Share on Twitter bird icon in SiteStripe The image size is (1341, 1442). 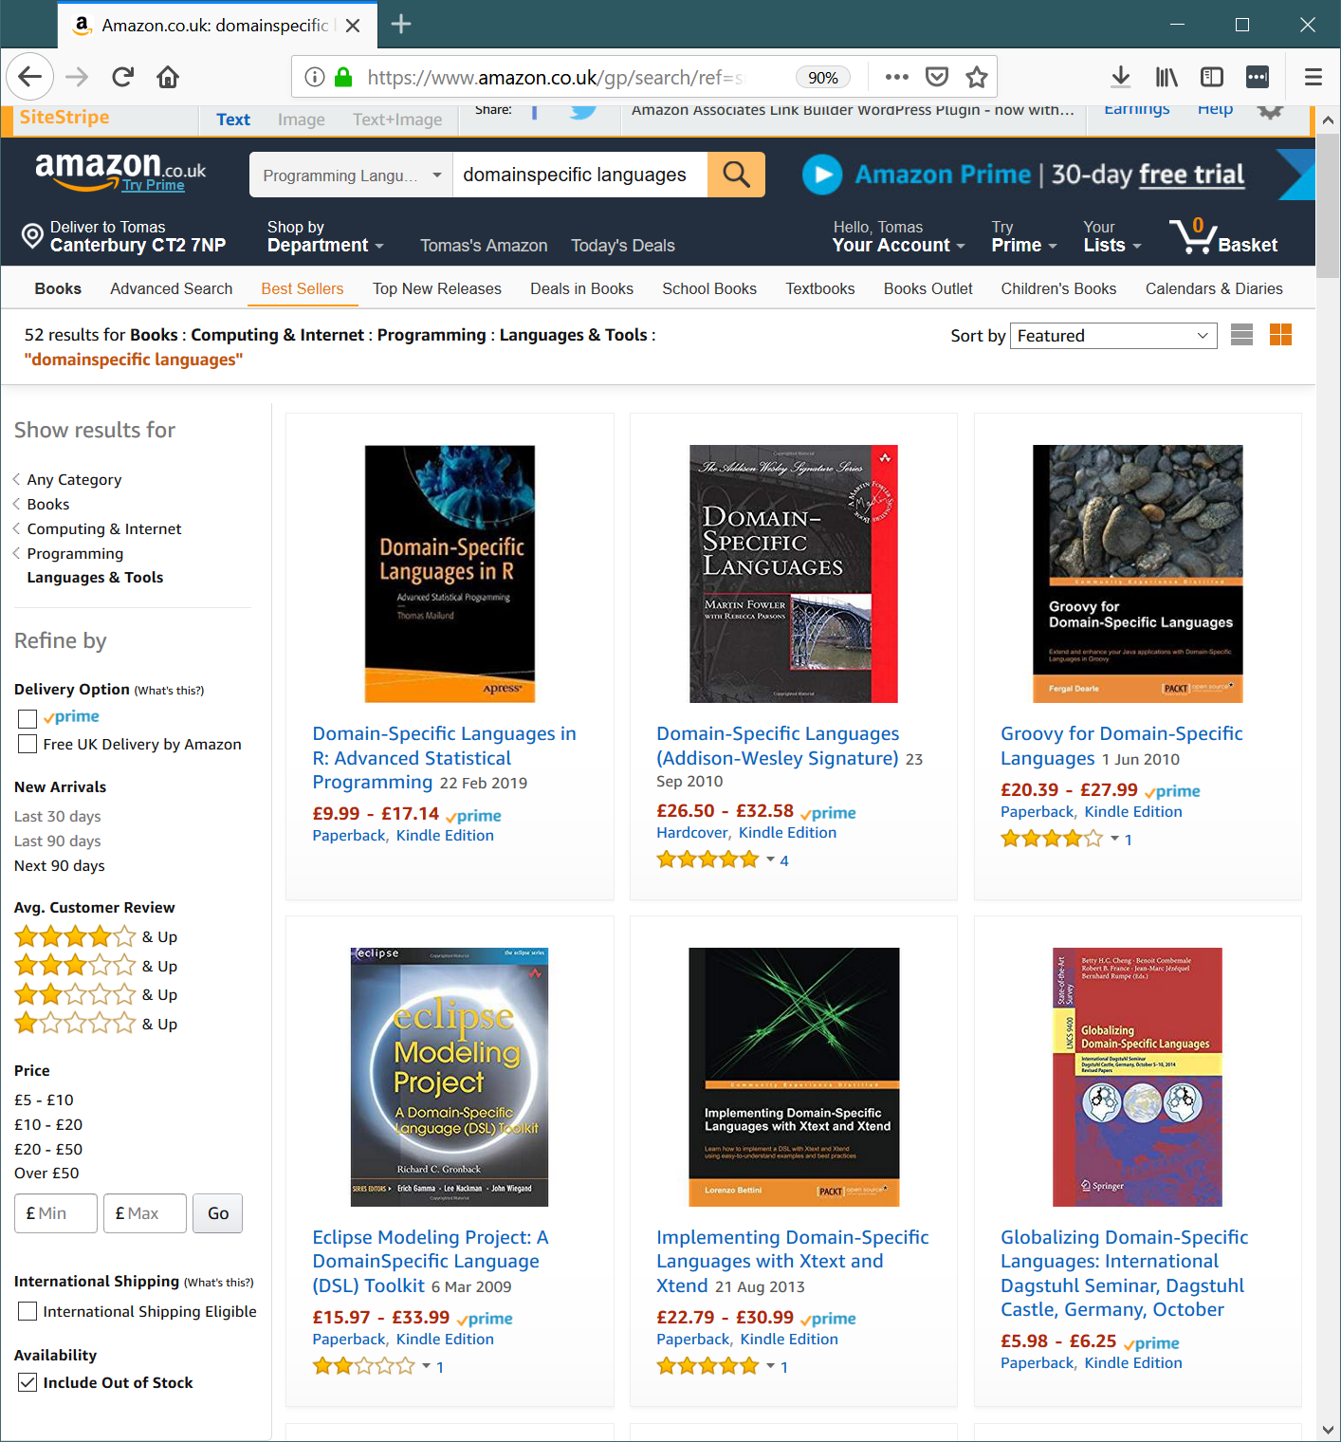583,111
